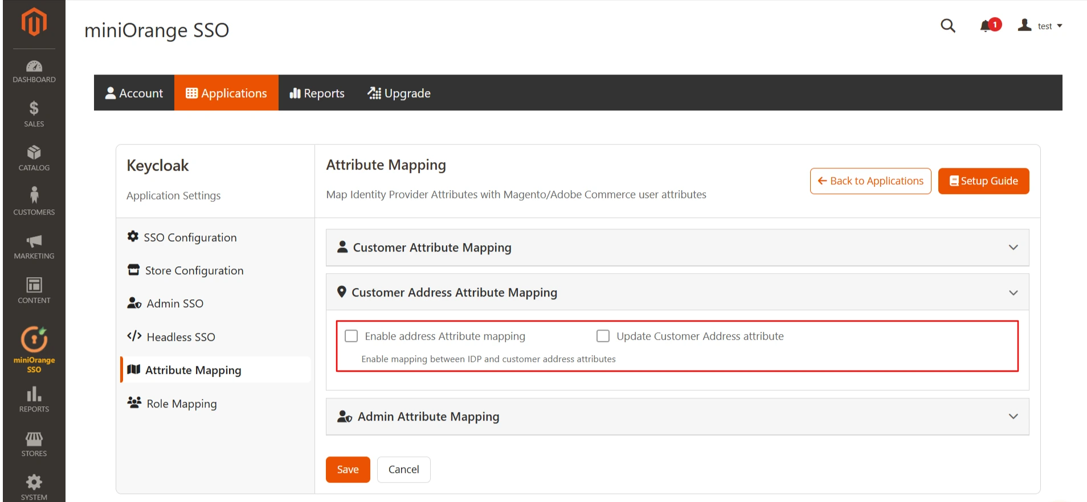Switch to the Applications tab

226,93
